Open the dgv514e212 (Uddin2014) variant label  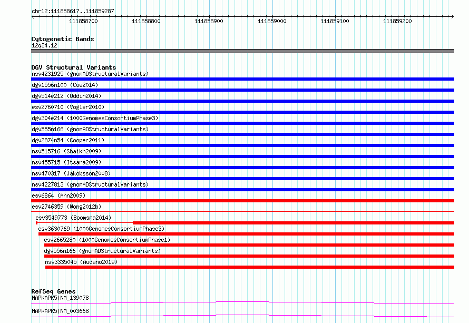click(66, 96)
